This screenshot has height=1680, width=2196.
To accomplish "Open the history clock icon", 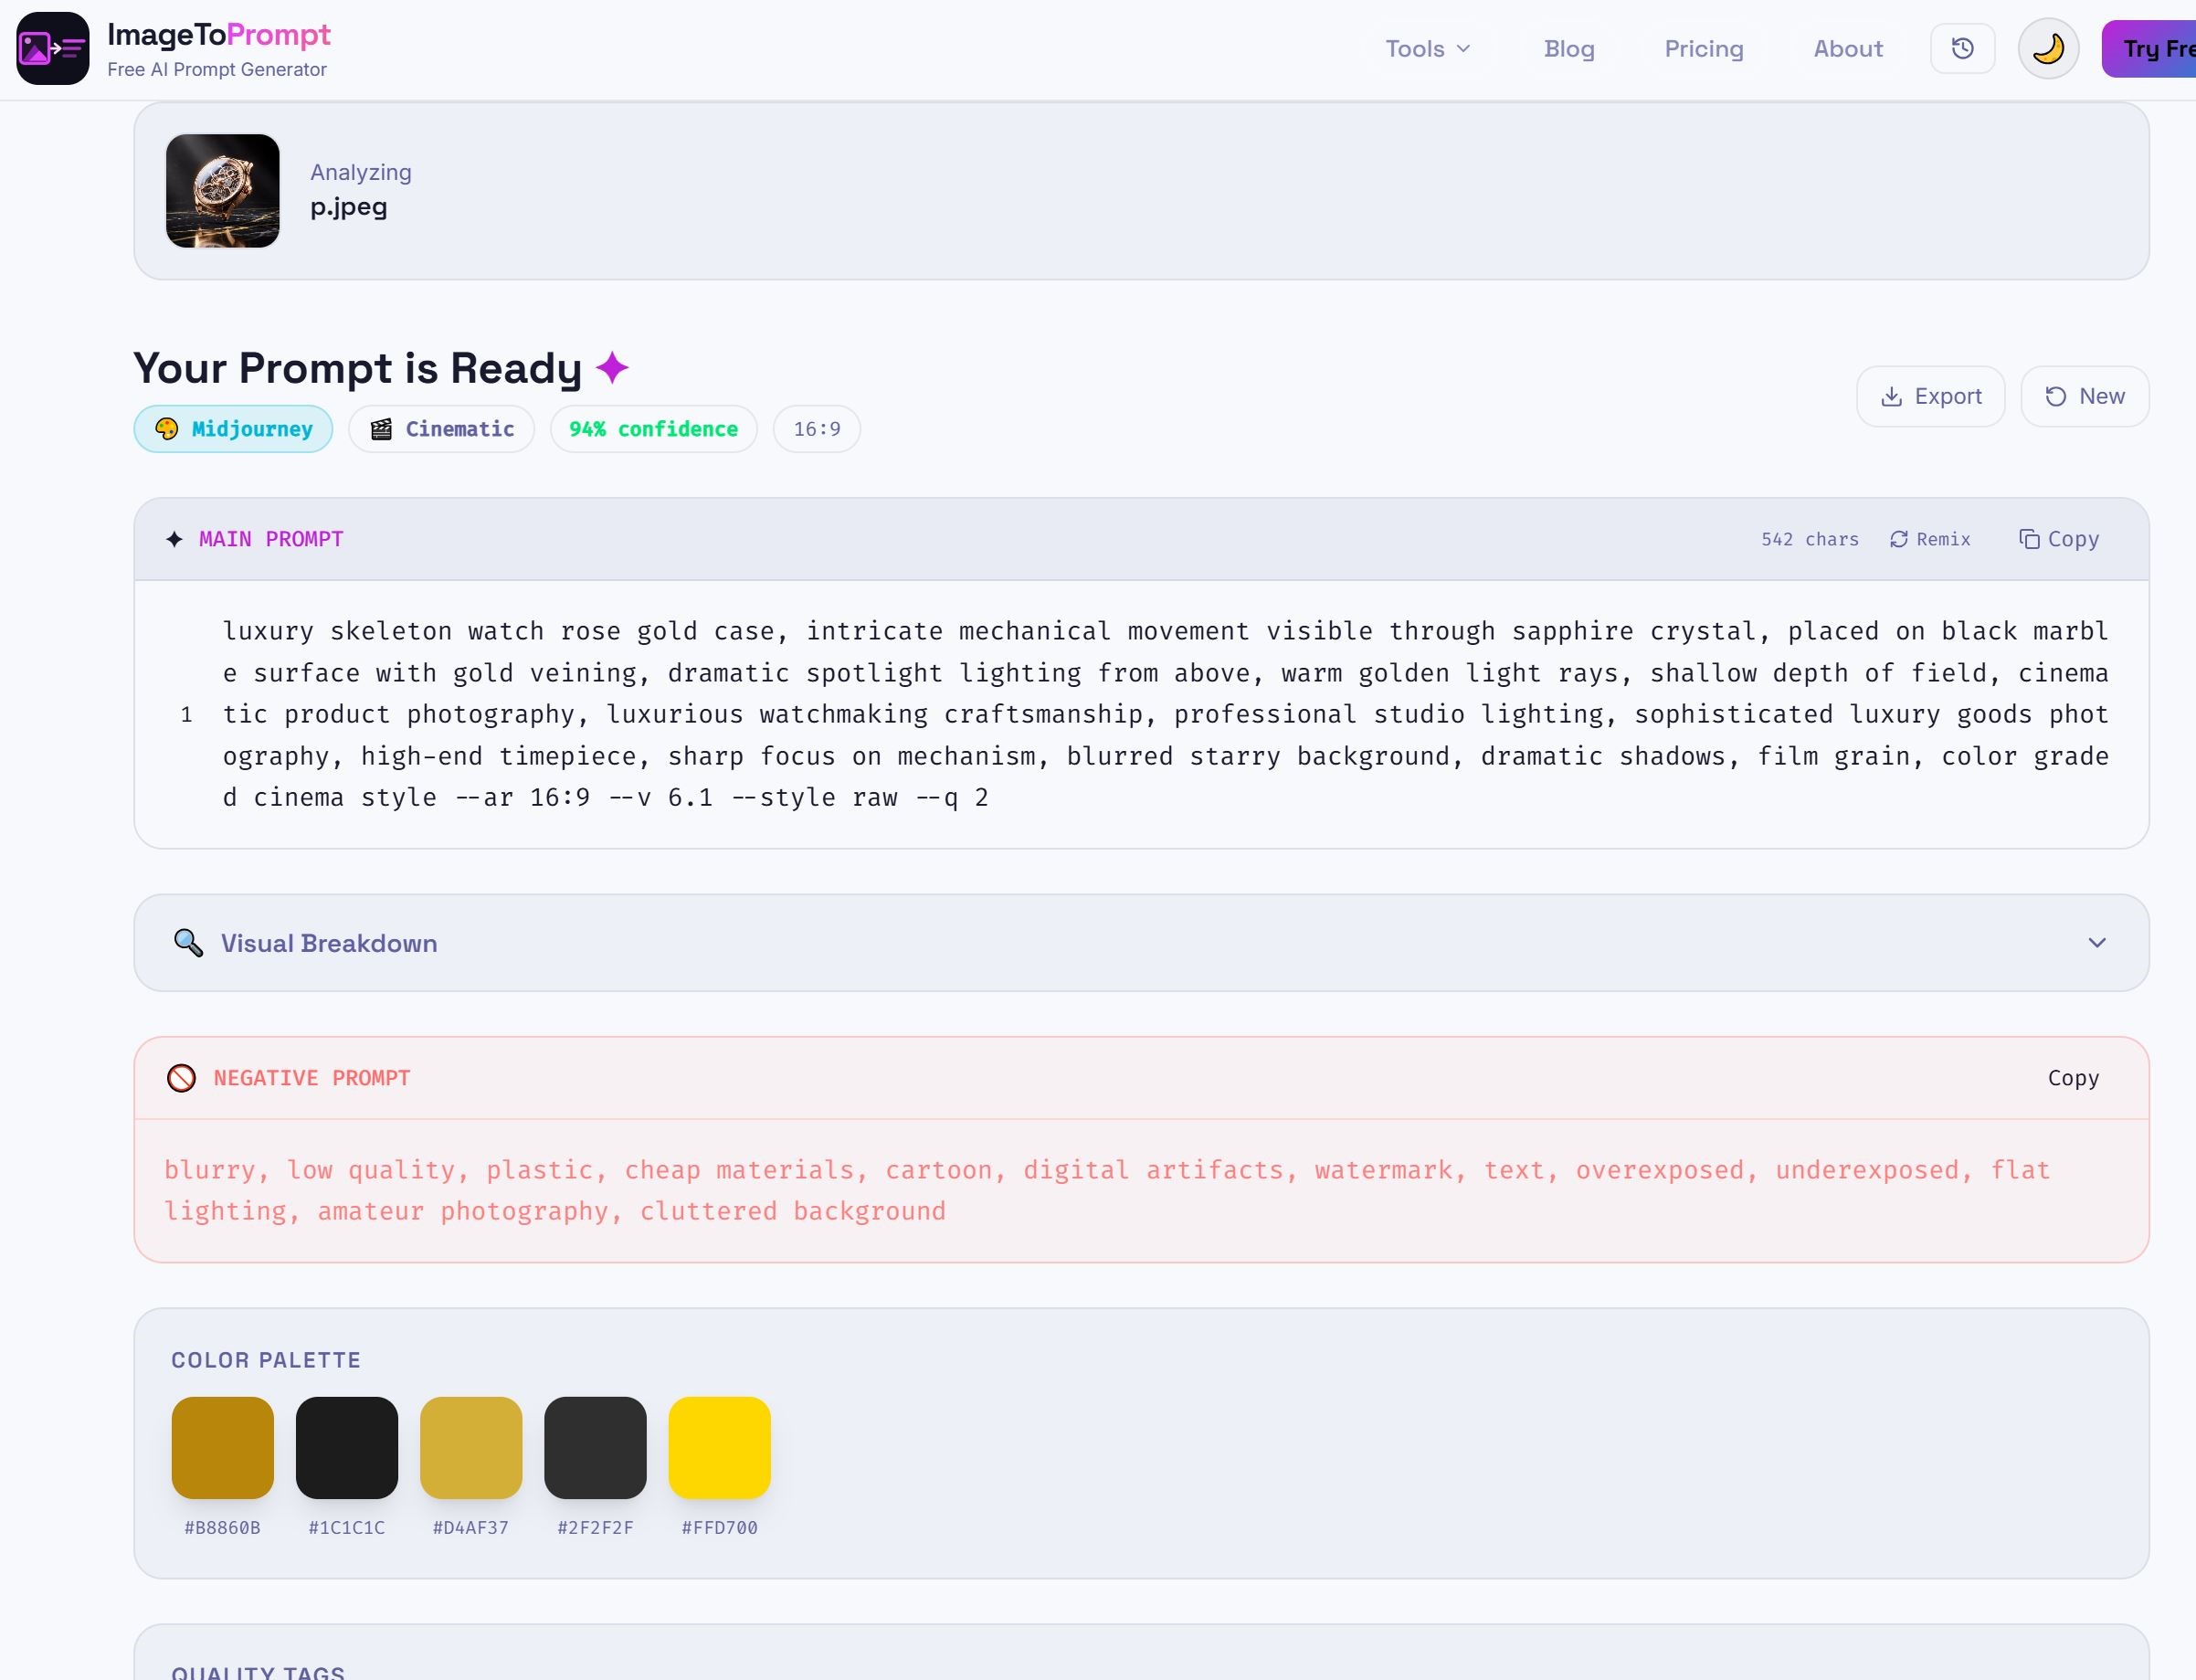I will (x=1962, y=48).
